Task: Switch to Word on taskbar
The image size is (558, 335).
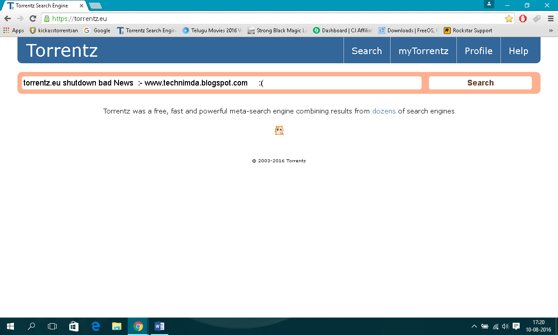Action: point(159,326)
